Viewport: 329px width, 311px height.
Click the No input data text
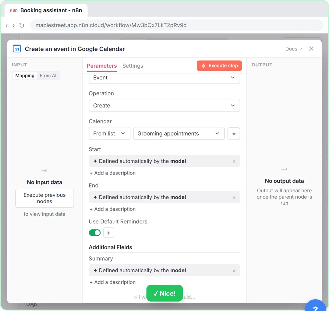pyautogui.click(x=44, y=182)
